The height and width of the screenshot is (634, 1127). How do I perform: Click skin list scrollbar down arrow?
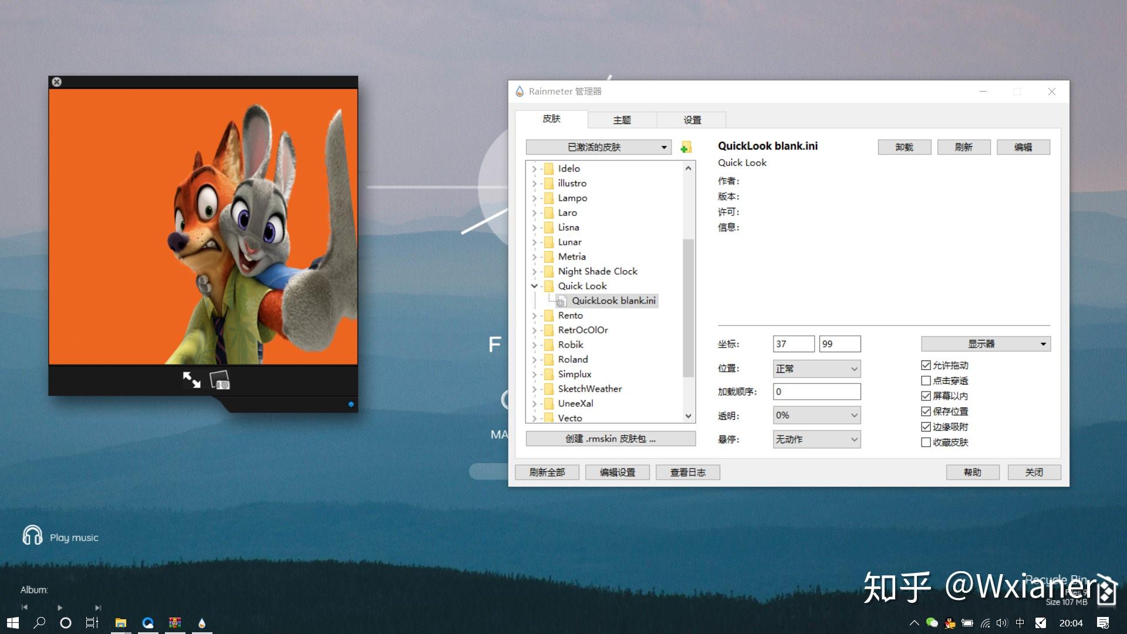(x=689, y=416)
